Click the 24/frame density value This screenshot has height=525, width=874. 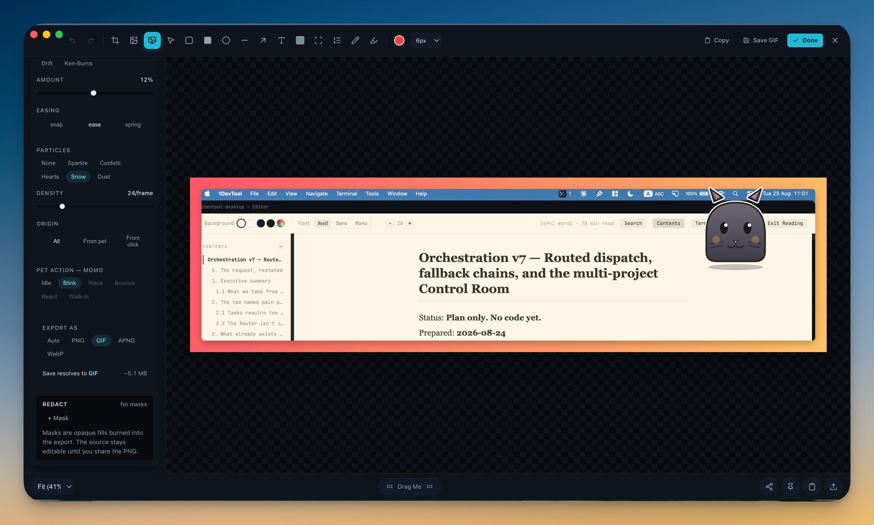pyautogui.click(x=140, y=193)
